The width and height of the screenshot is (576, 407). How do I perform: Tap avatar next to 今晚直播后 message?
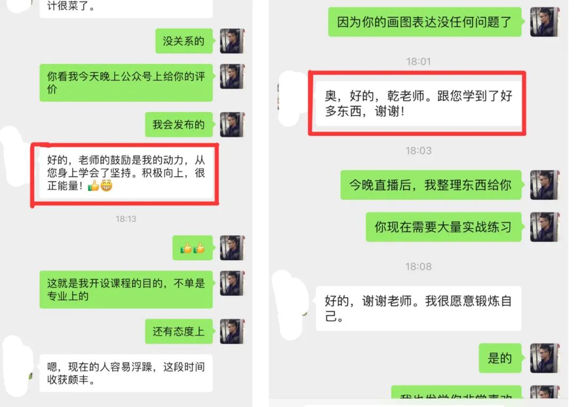coord(545,185)
